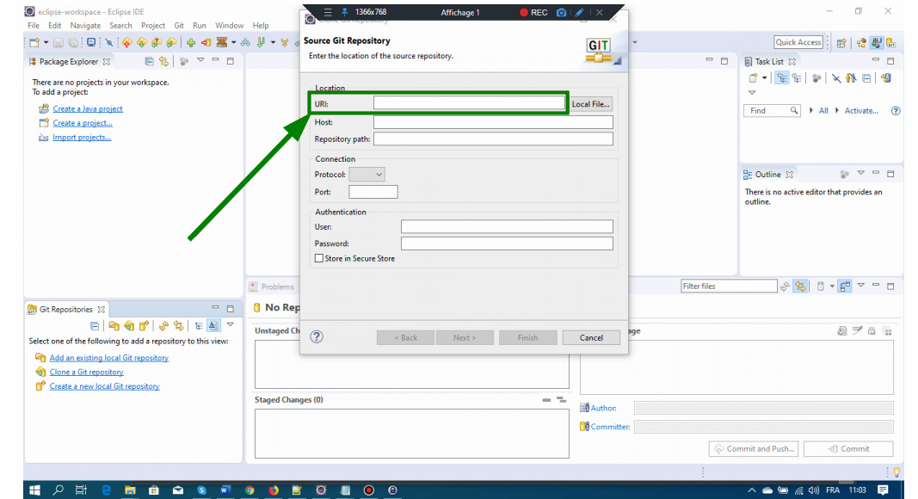This screenshot has width=918, height=499.
Task: Select the Problems tab
Action: 272,287
